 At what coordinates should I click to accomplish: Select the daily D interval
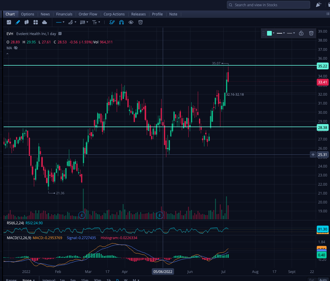click(117, 280)
